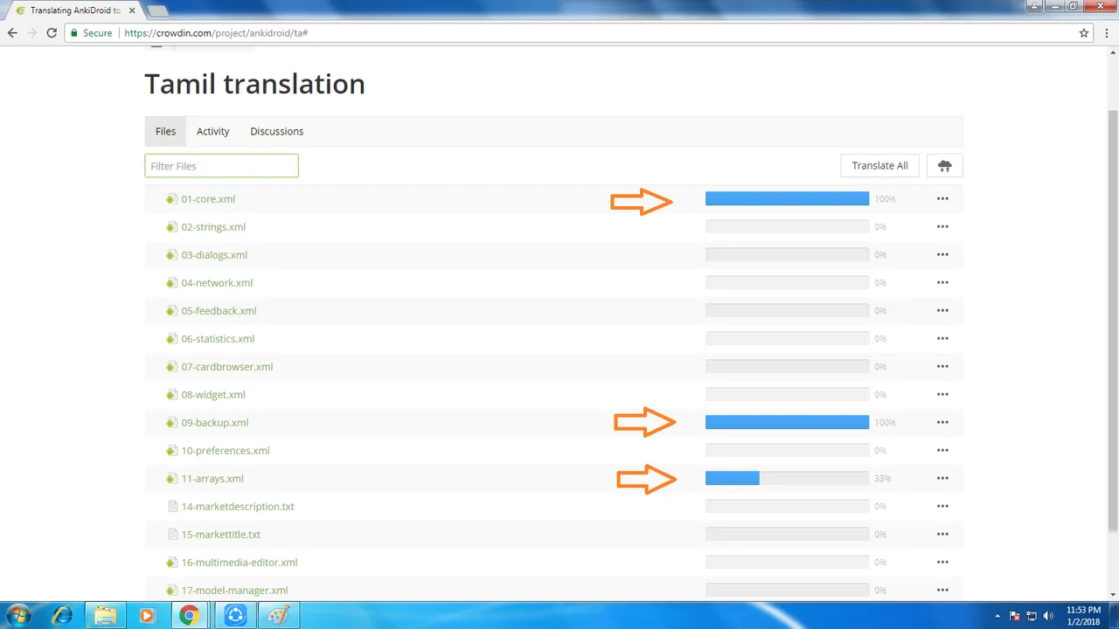Open the Chrome three-dot menu

click(x=1108, y=33)
